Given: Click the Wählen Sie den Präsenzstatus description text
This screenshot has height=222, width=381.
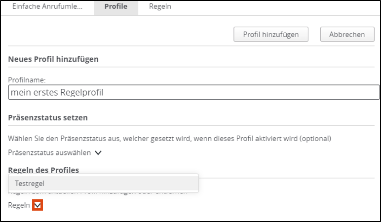Looking at the screenshot, I should [148, 138].
